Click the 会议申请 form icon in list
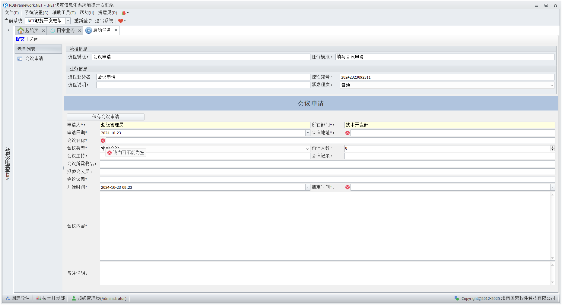Screen dimensions: 562x305 pos(20,59)
